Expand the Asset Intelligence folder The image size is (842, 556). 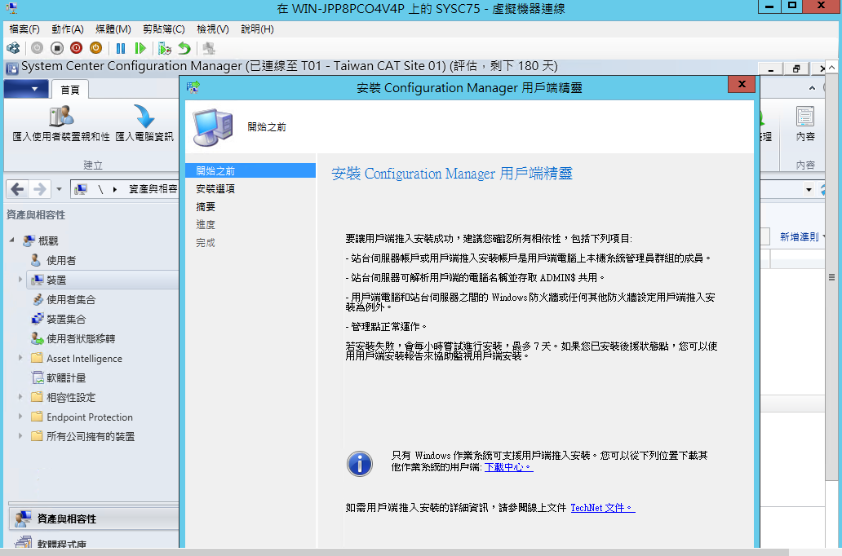tap(20, 357)
